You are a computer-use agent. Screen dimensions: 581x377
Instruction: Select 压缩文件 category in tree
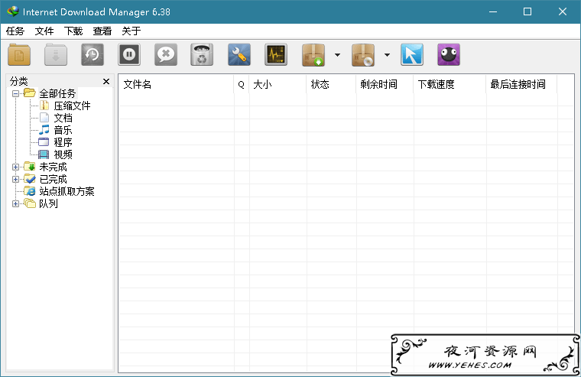coord(72,106)
